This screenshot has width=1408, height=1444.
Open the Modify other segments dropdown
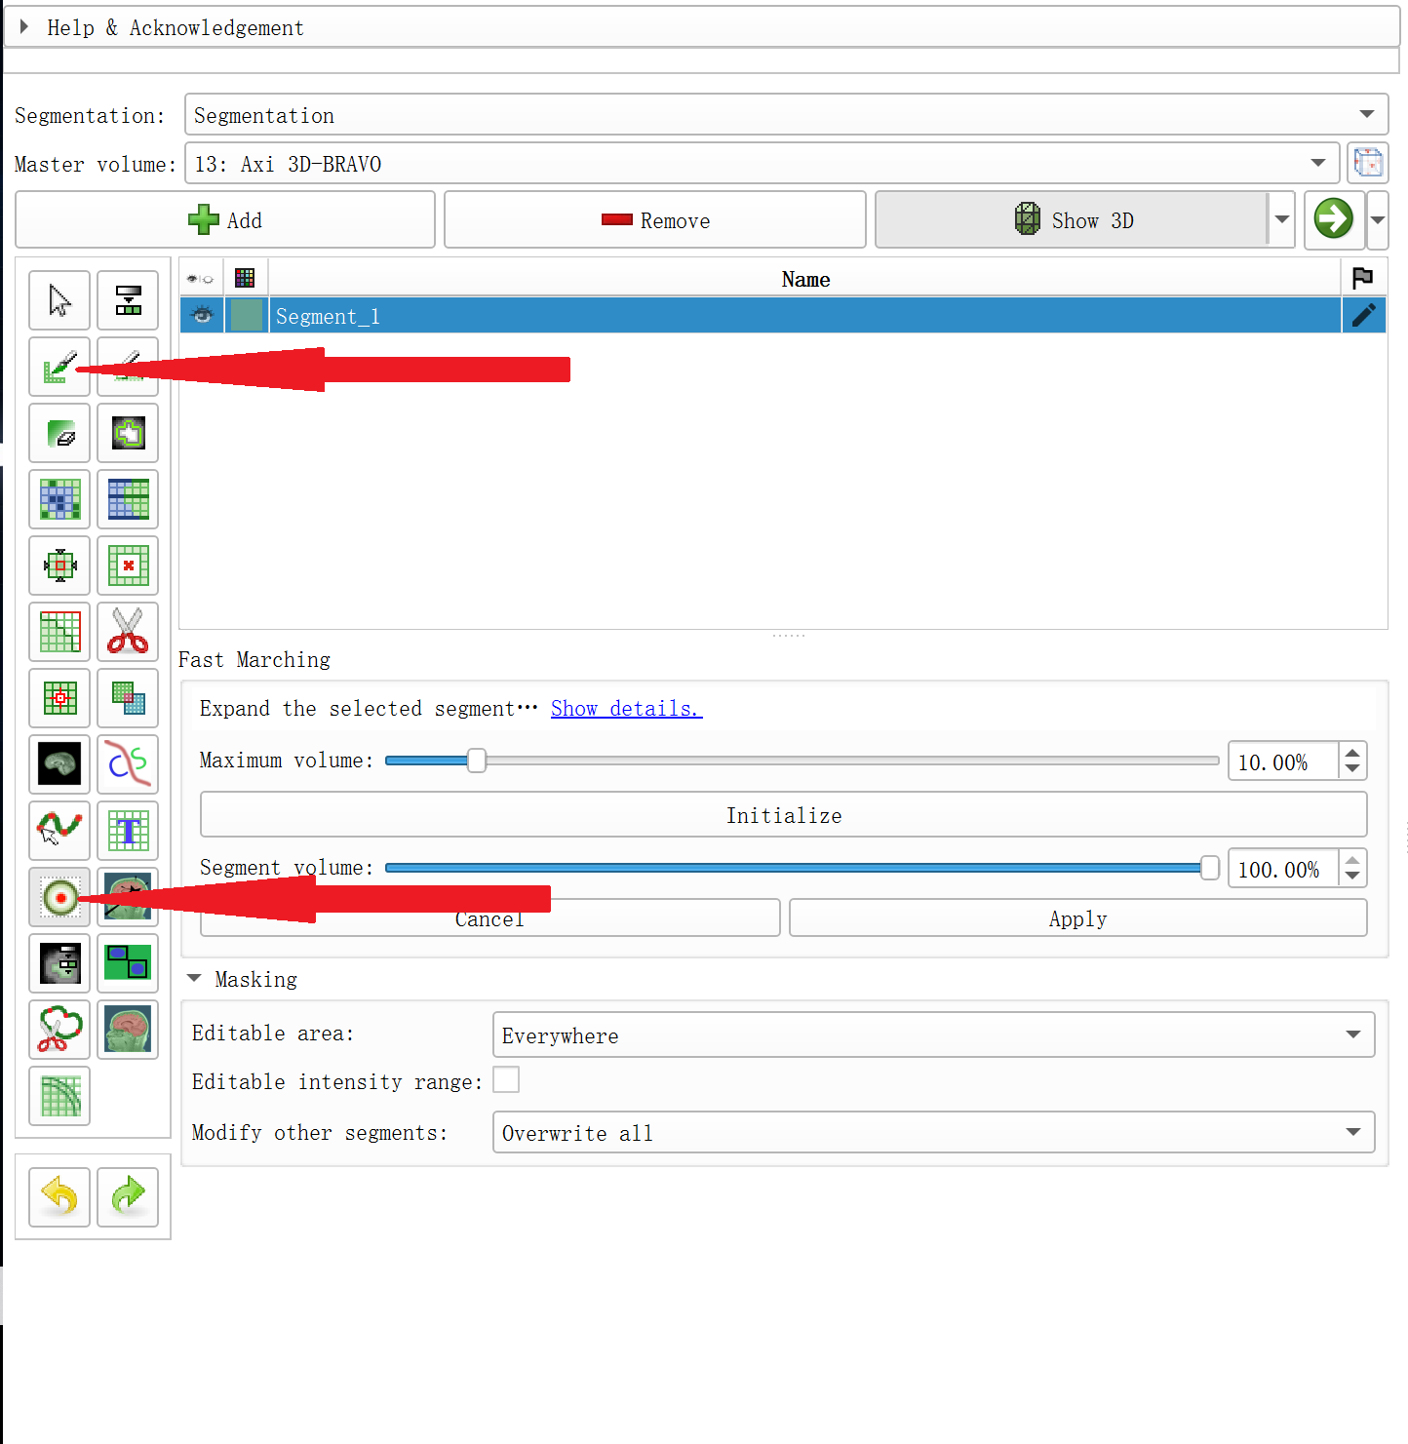(x=1352, y=1132)
